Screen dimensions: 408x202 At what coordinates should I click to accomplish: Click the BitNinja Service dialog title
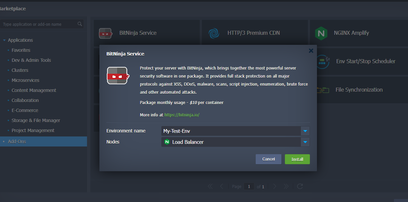(x=125, y=54)
